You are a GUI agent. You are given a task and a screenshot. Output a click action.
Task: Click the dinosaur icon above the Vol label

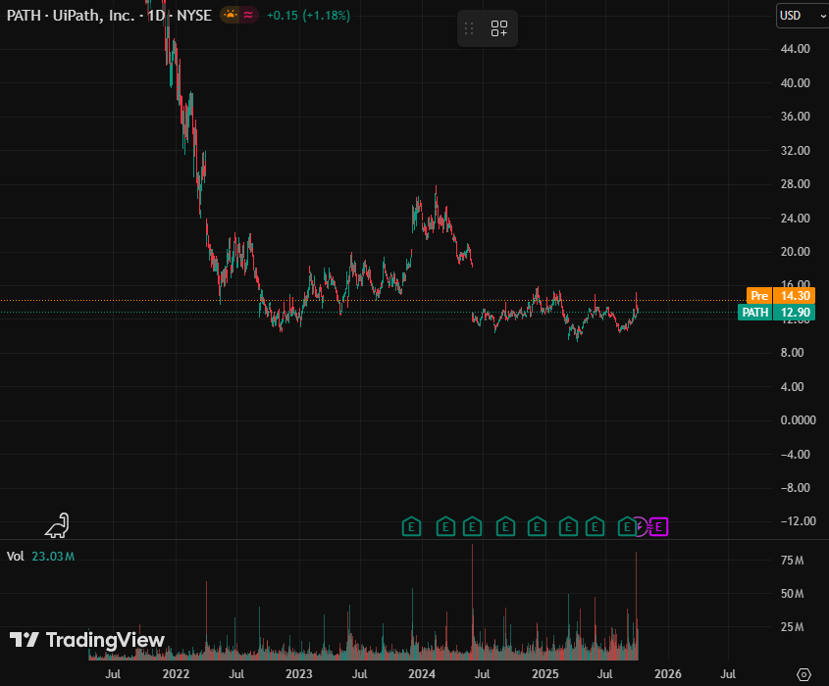click(x=57, y=525)
